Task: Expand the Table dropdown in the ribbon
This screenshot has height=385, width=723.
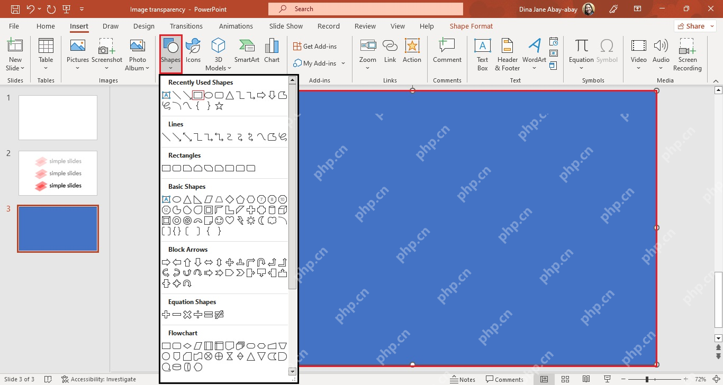Action: pos(46,68)
